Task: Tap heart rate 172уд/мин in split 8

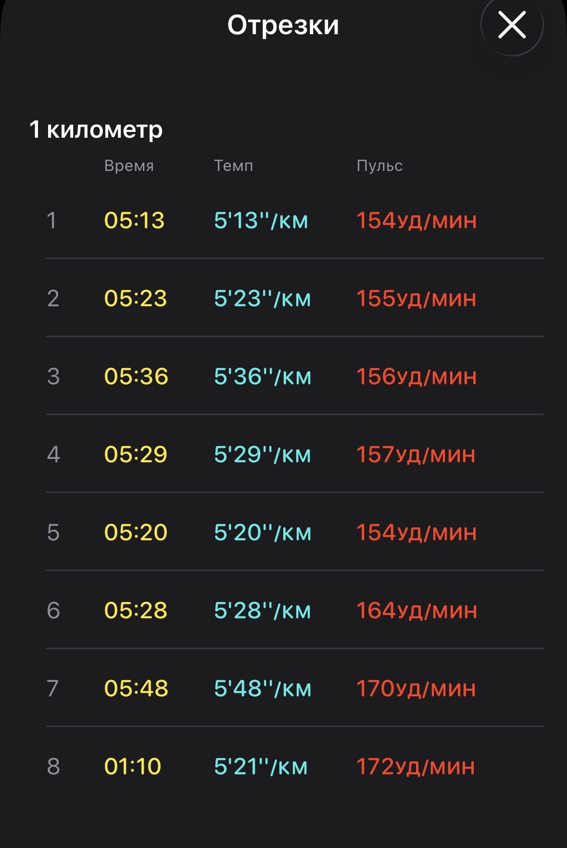Action: (416, 767)
